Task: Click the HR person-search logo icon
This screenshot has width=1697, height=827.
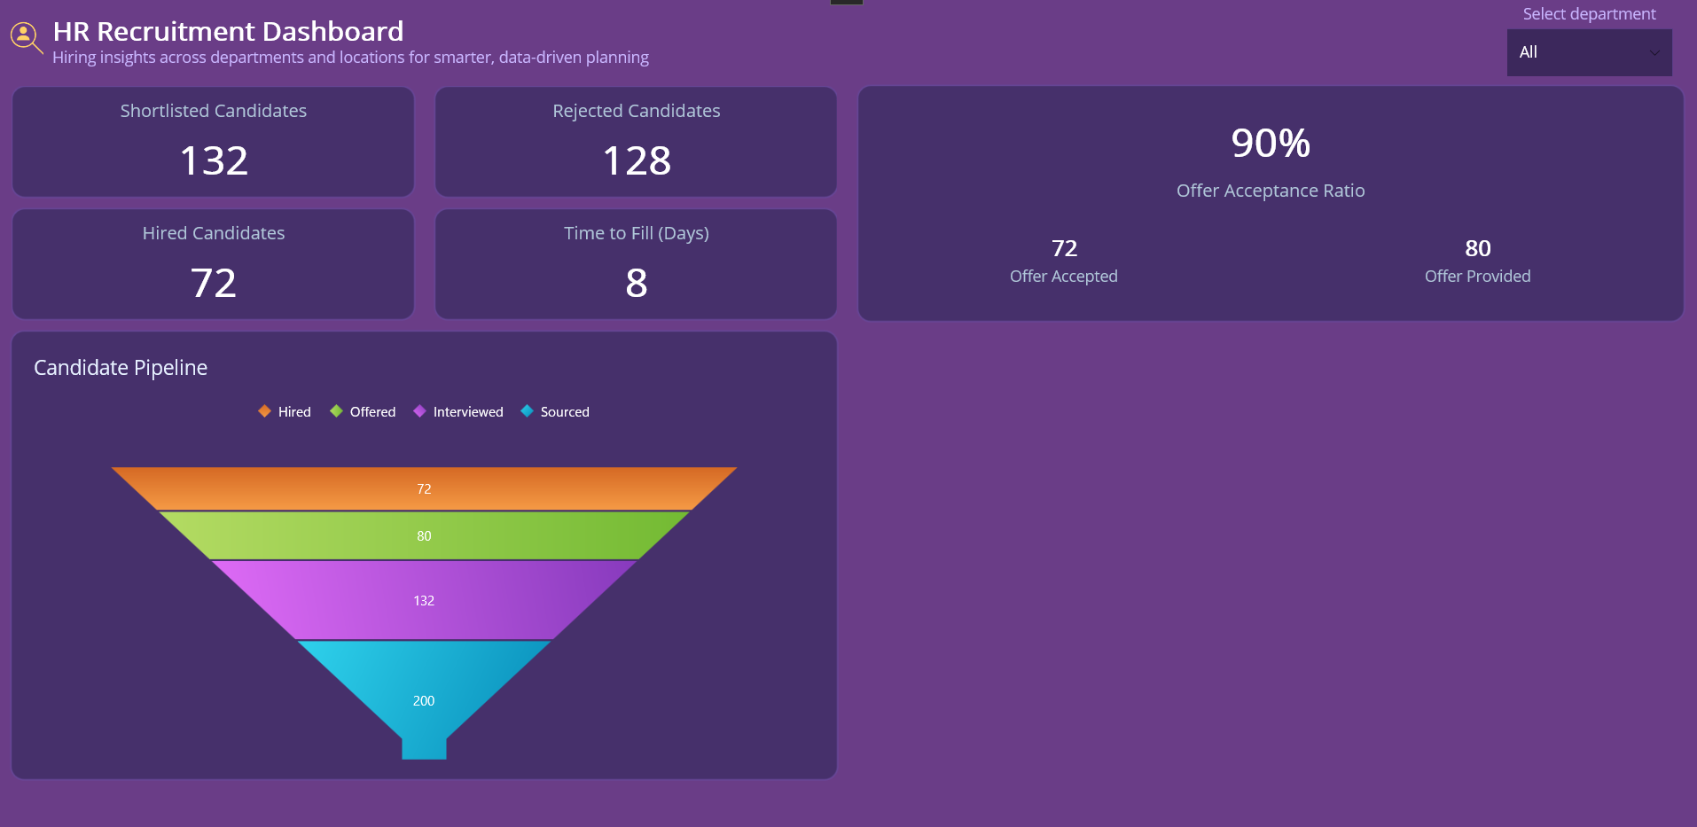Action: 25,37
